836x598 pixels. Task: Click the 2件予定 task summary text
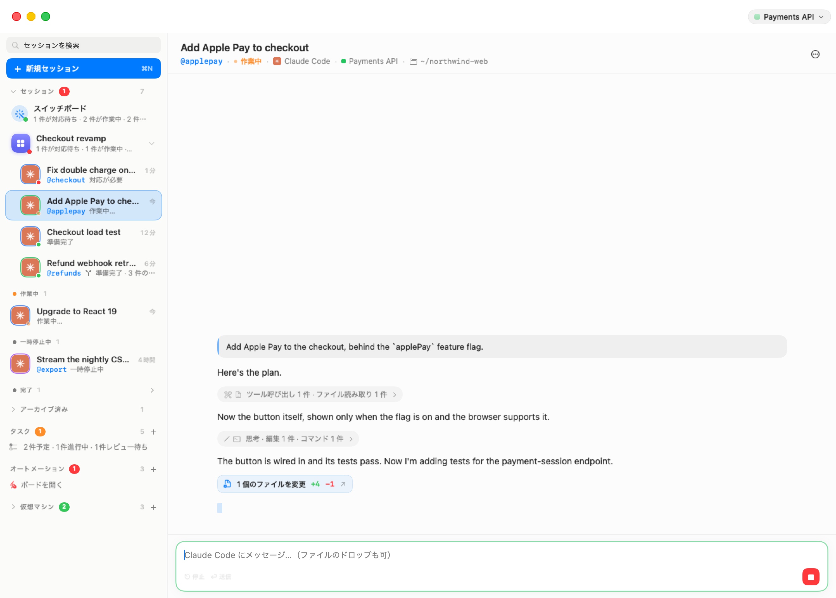(85, 447)
